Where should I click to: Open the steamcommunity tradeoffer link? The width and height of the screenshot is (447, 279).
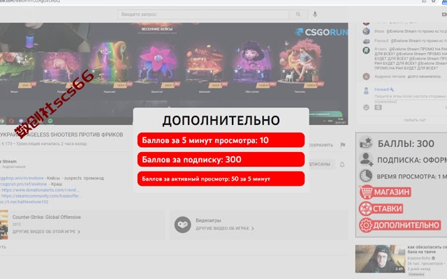pos(41,196)
